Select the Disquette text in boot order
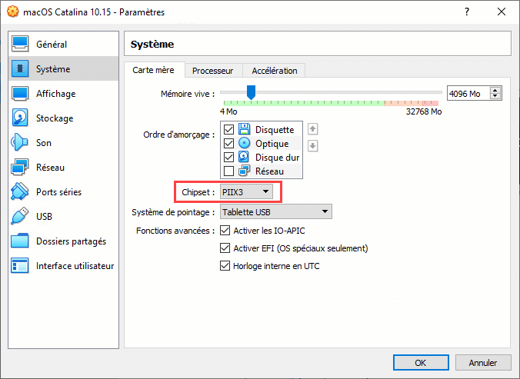 coord(275,129)
